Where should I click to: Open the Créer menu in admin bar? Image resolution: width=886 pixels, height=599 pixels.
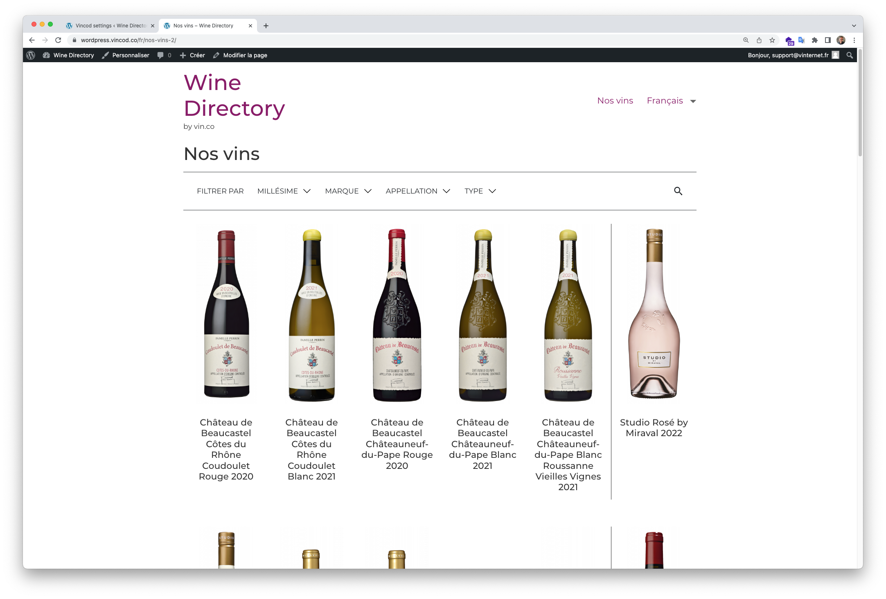click(x=192, y=55)
